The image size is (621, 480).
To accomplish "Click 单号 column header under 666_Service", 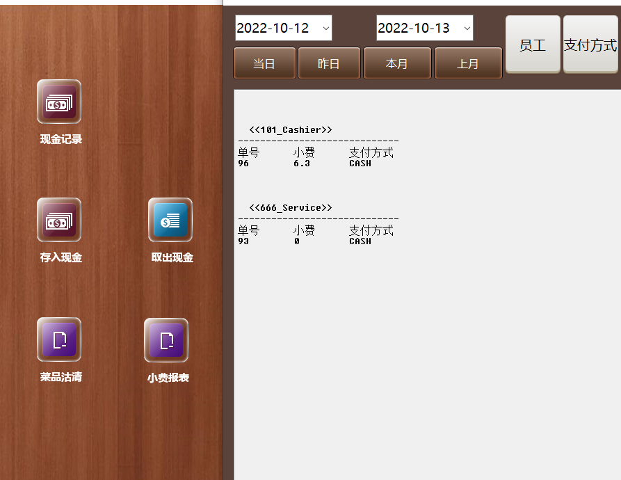I will (x=248, y=230).
